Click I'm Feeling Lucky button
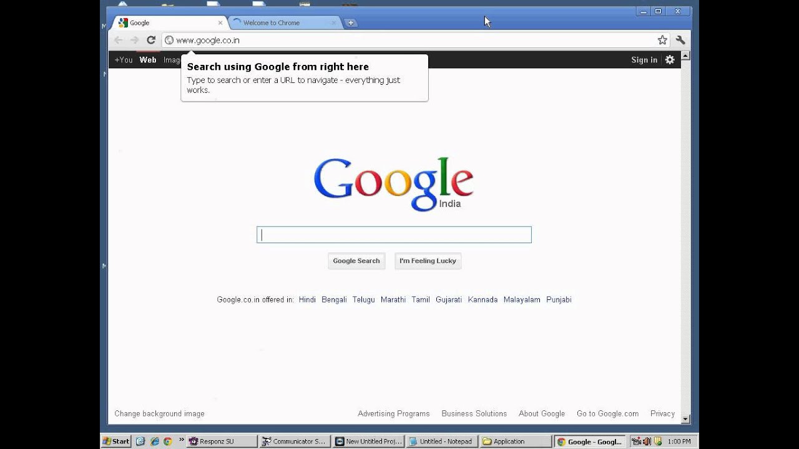 point(428,261)
